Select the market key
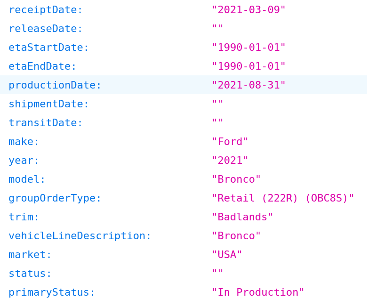 [x=30, y=255]
